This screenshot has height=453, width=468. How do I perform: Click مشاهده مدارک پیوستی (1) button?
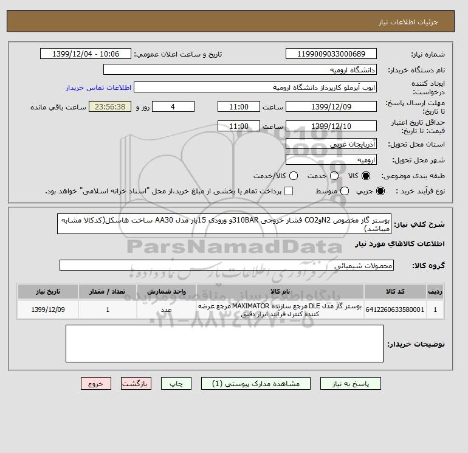tap(256, 384)
